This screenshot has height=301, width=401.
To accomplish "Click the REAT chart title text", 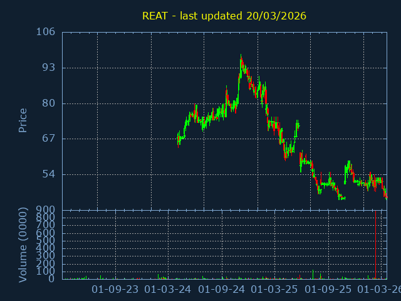I will tap(224, 16).
